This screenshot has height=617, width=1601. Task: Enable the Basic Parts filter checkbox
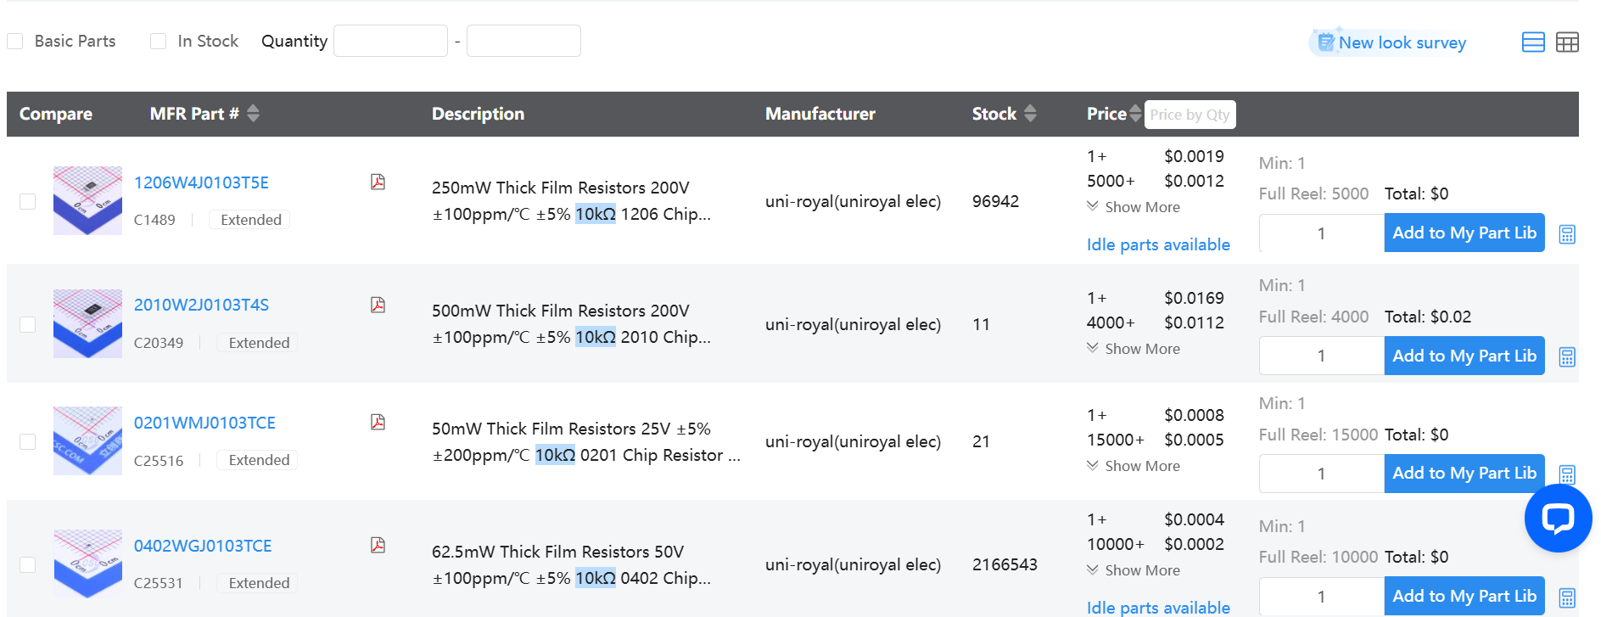pyautogui.click(x=15, y=41)
